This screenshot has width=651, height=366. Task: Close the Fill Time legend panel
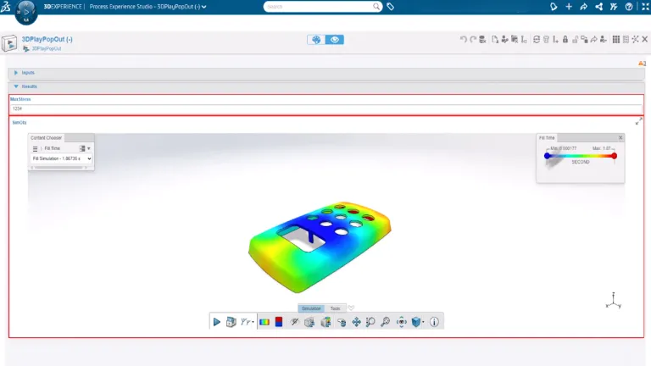620,138
